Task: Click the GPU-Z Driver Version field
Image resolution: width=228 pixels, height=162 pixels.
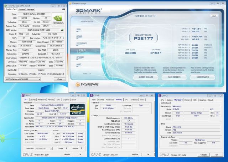Action: (x=41, y=58)
